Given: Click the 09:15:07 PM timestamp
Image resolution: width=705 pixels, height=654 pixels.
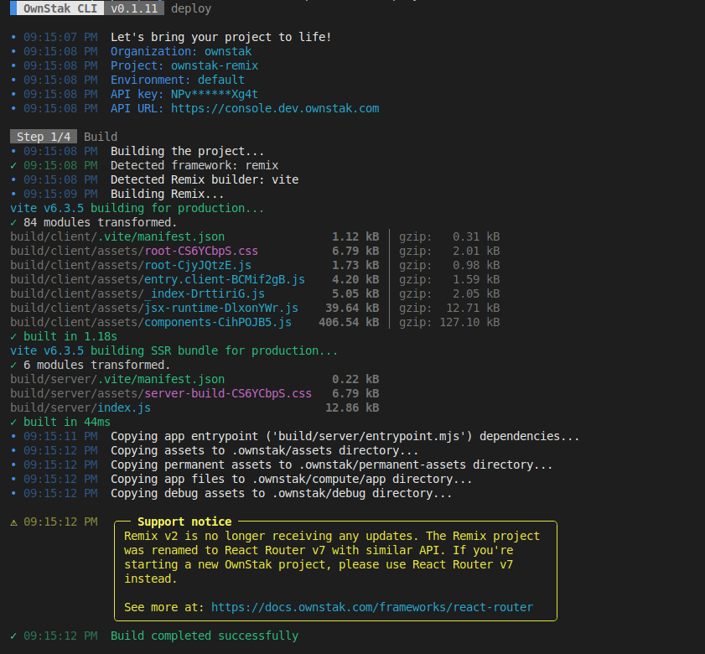Looking at the screenshot, I should (x=60, y=37).
